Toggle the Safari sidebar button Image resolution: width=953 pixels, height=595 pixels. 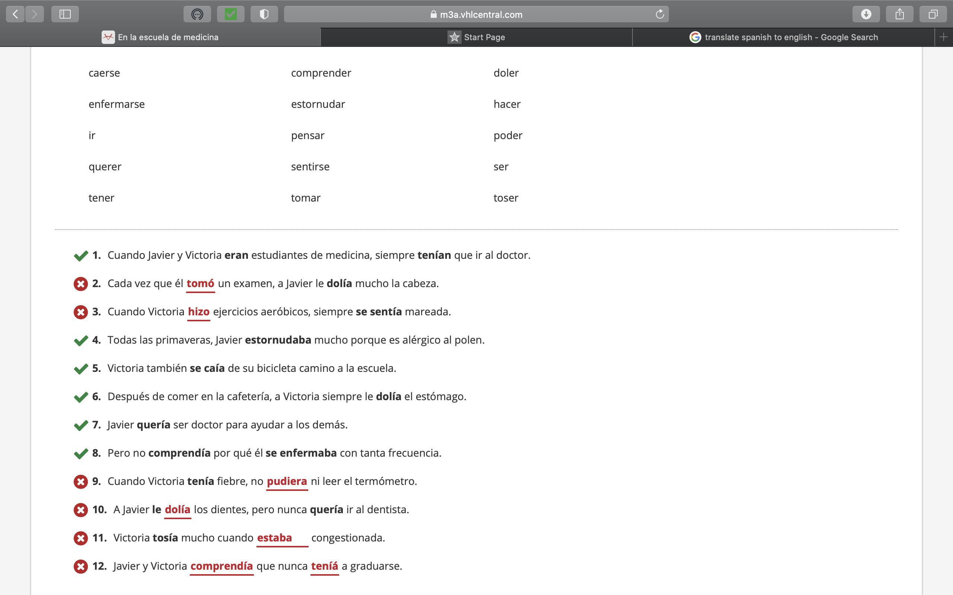click(65, 15)
